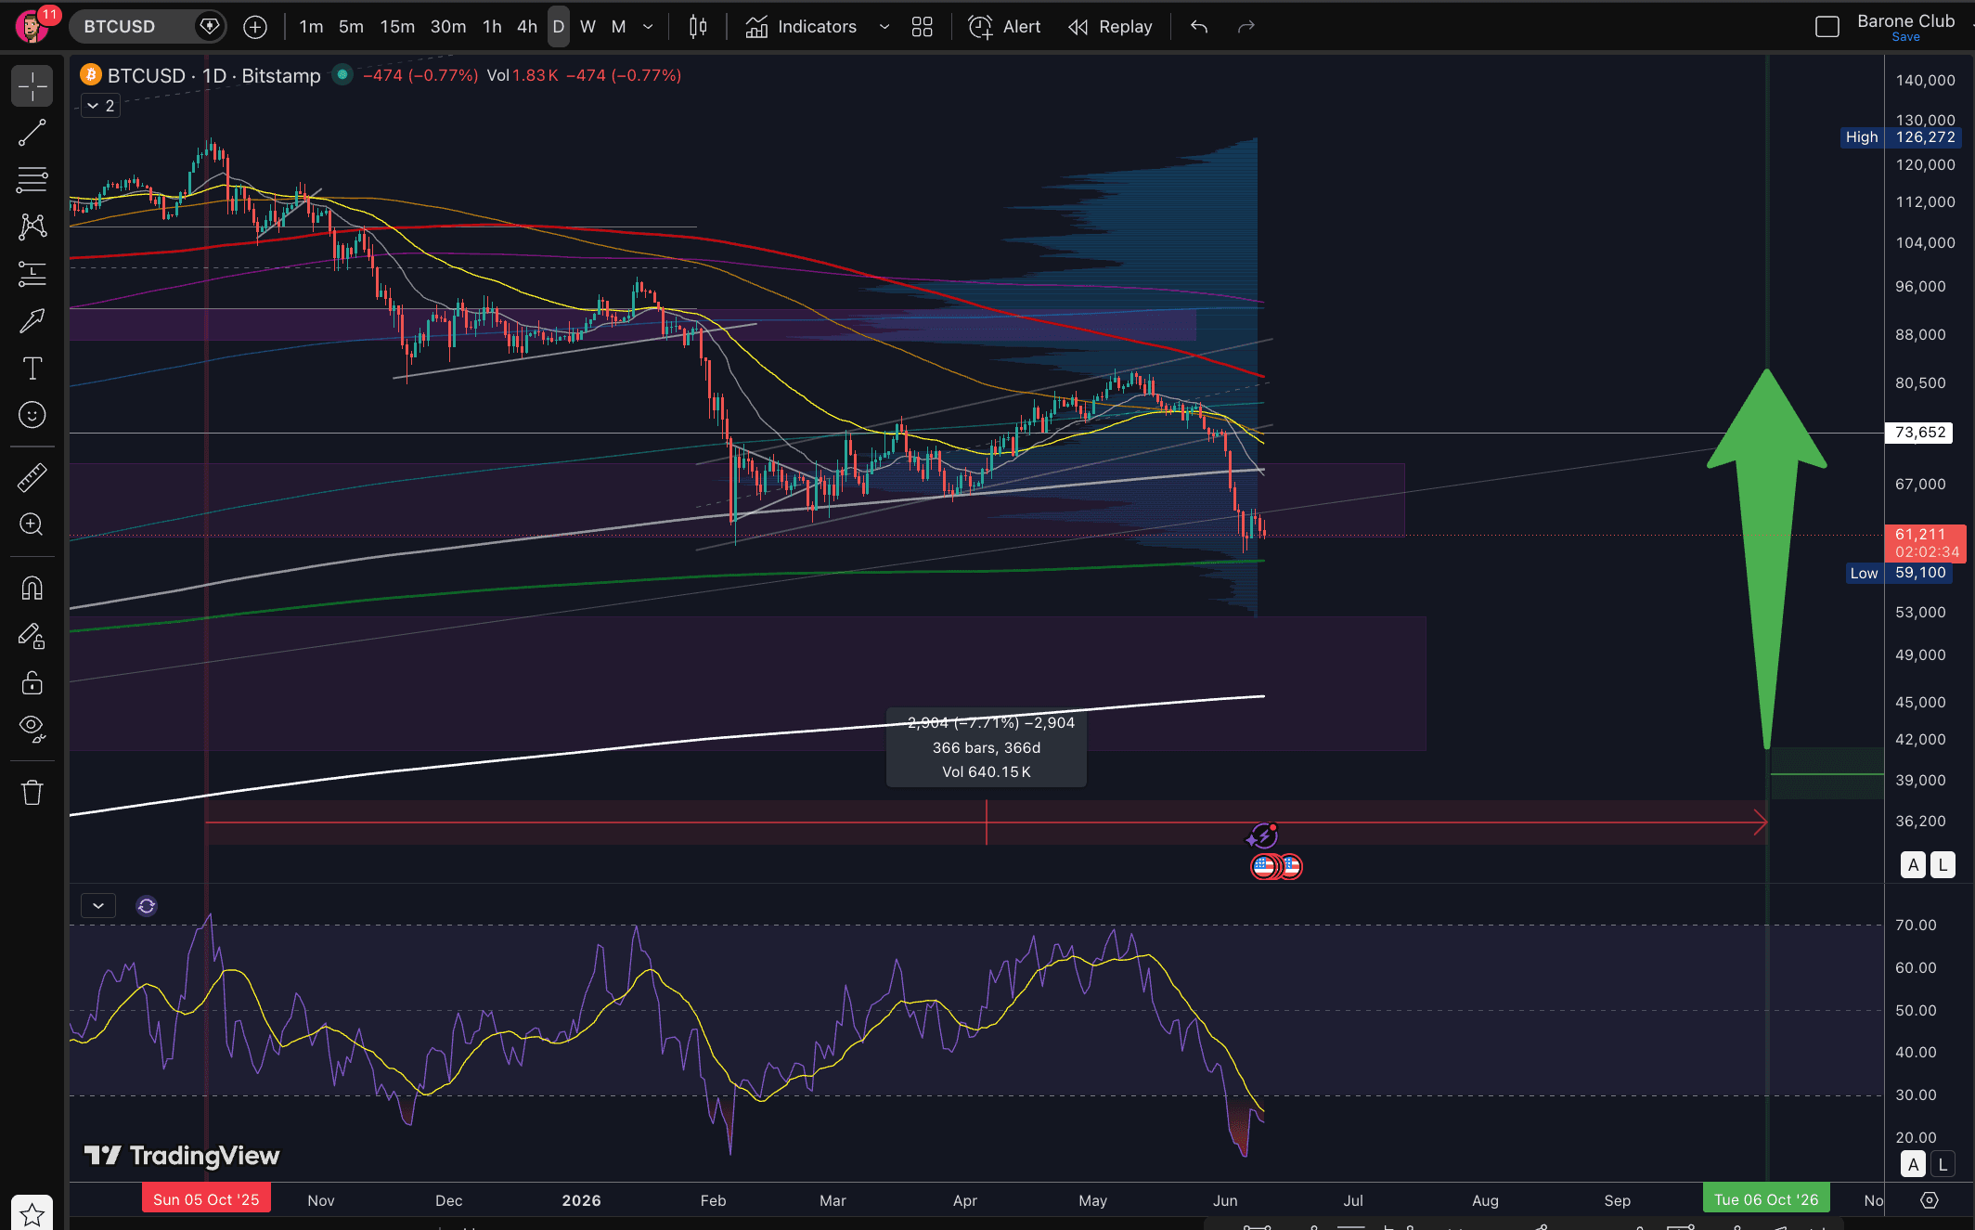The image size is (1975, 1230).
Task: Toggle magnet mode for drawings
Action: 32,589
